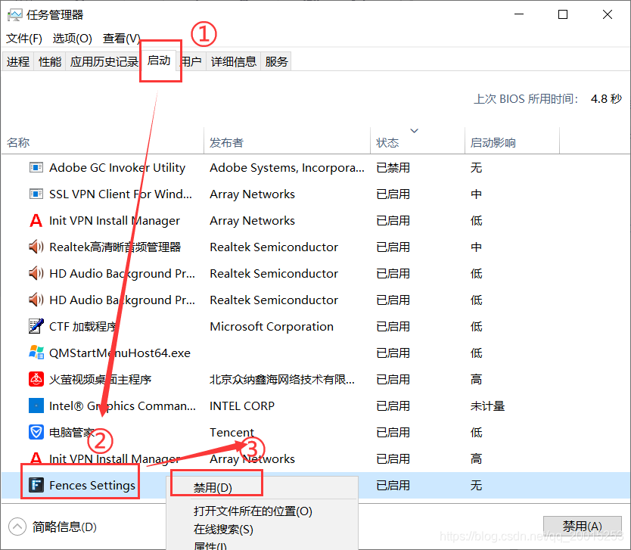Click the 火萤视频桌面主程序 red icon
Image resolution: width=631 pixels, height=550 pixels.
click(36, 379)
